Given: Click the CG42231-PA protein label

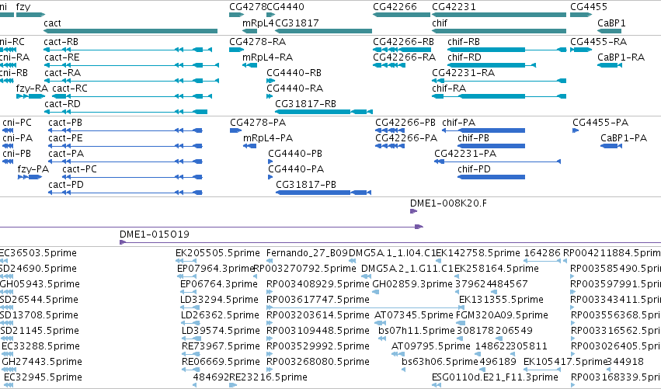Looking at the screenshot, I should [465, 154].
